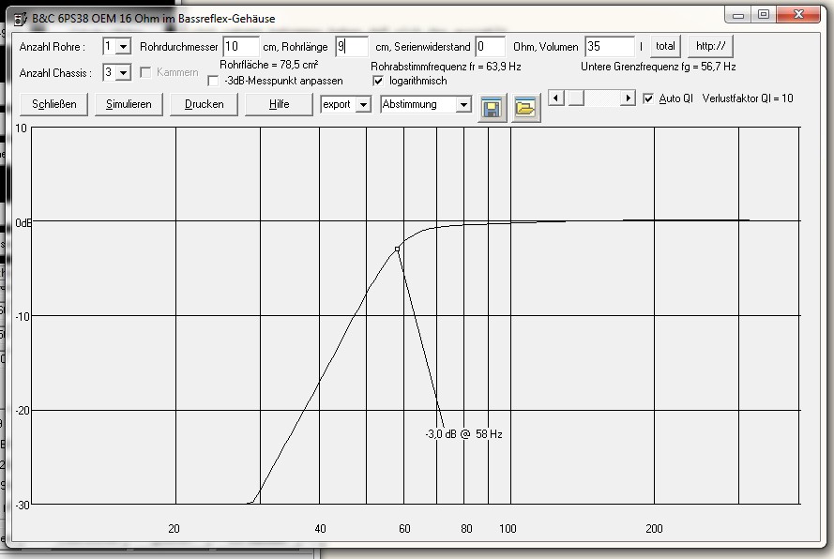
Task: Click the left arrow of the Ql scrollbar
Action: 555,98
